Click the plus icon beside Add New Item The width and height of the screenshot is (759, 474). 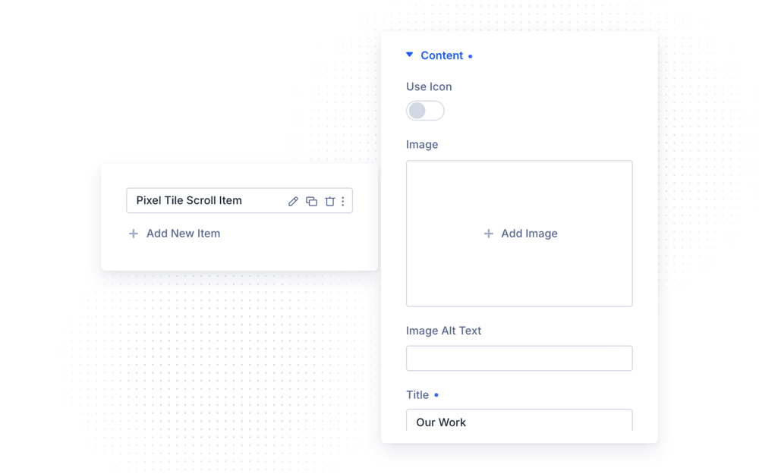133,234
